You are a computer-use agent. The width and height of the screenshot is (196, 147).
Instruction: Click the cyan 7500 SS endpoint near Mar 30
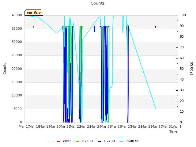click(156, 109)
